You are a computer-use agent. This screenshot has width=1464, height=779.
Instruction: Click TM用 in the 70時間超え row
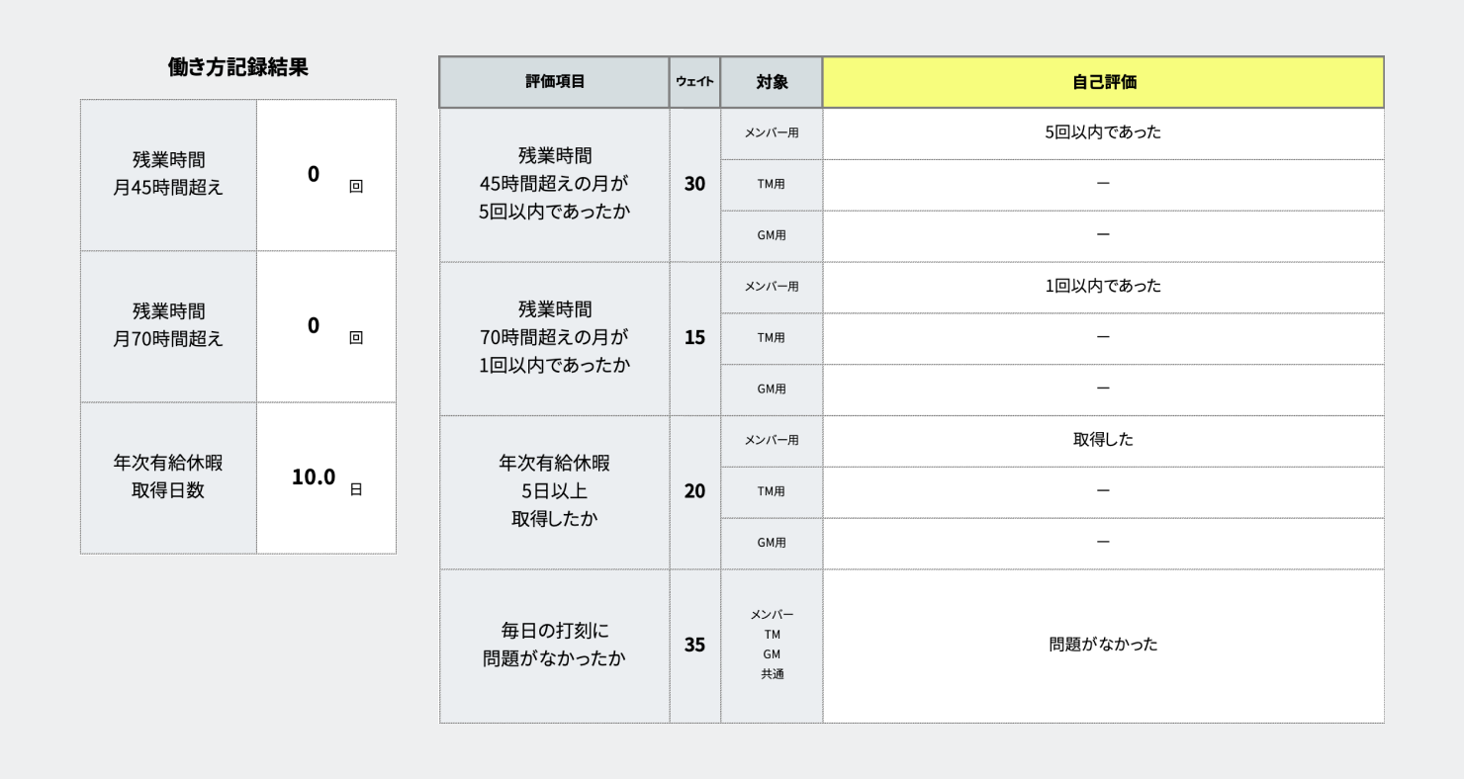[x=772, y=338]
